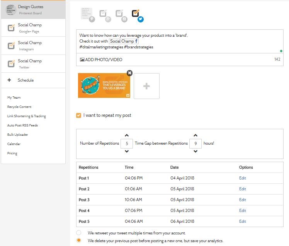Screen dimensions: 289x246
Task: Click the plus icon beside Schedule
Action: (9, 80)
